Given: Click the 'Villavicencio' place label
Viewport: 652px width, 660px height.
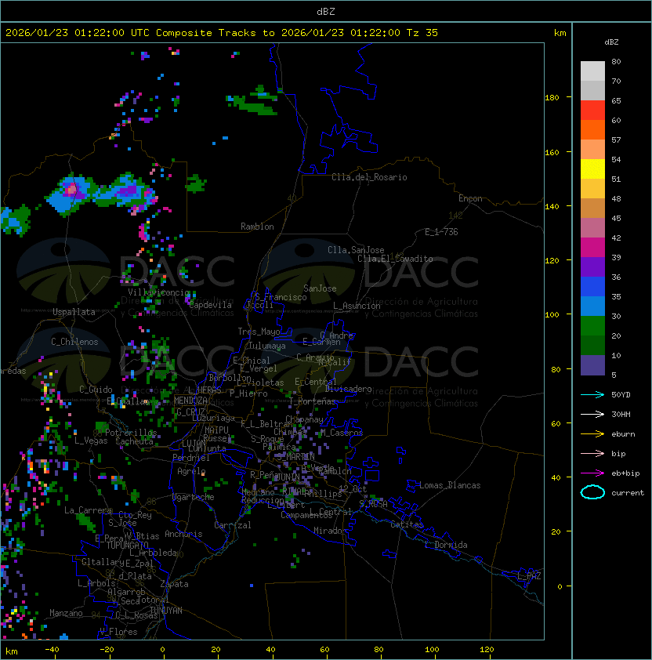Looking at the screenshot, I should [x=158, y=292].
